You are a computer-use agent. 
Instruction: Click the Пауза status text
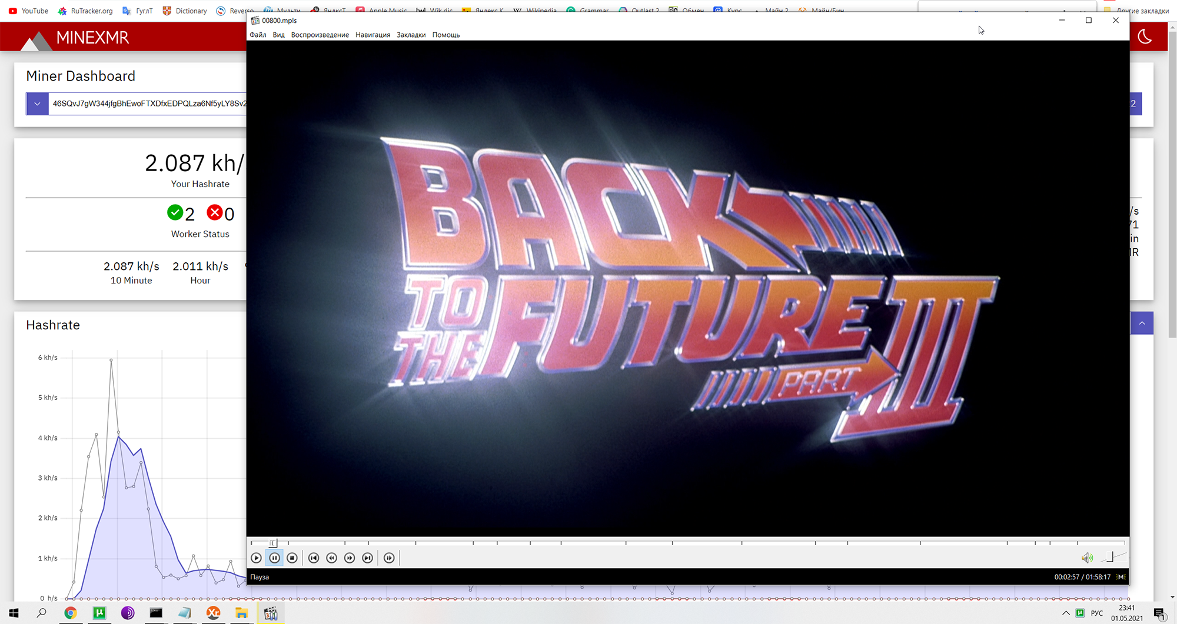pyautogui.click(x=260, y=577)
